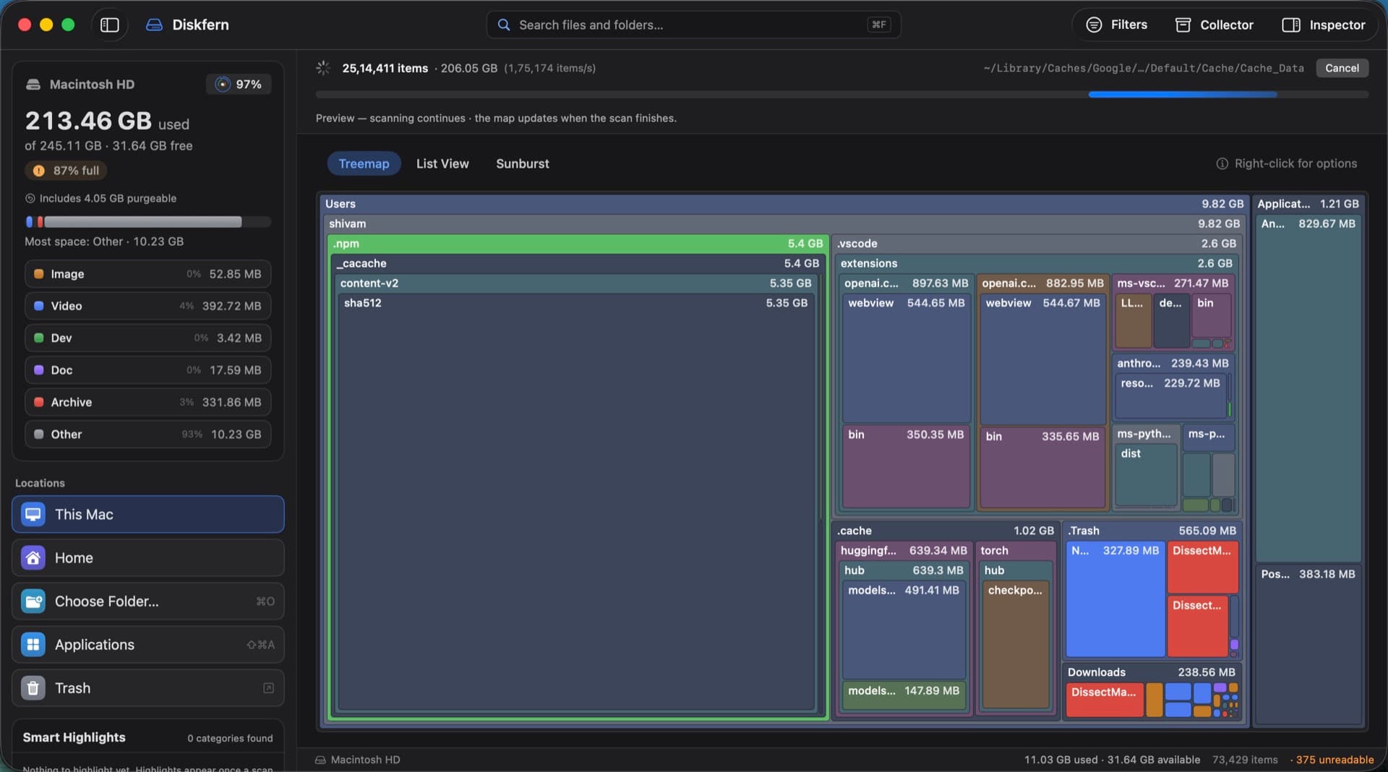Focus the Search files and folders field
This screenshot has height=772, width=1388.
click(693, 25)
